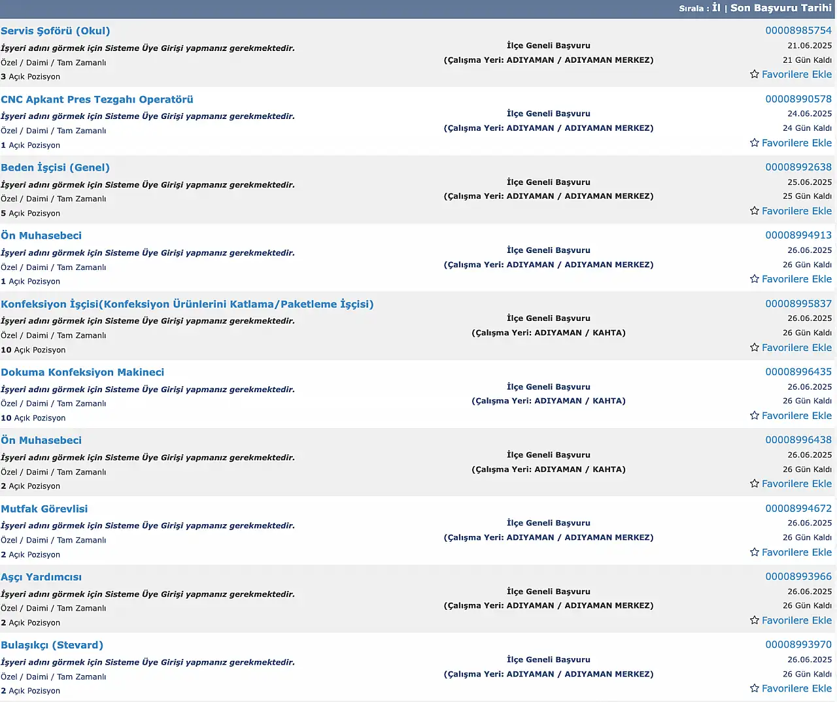Click the '25 Gün Kaldı' text

pyautogui.click(x=807, y=196)
